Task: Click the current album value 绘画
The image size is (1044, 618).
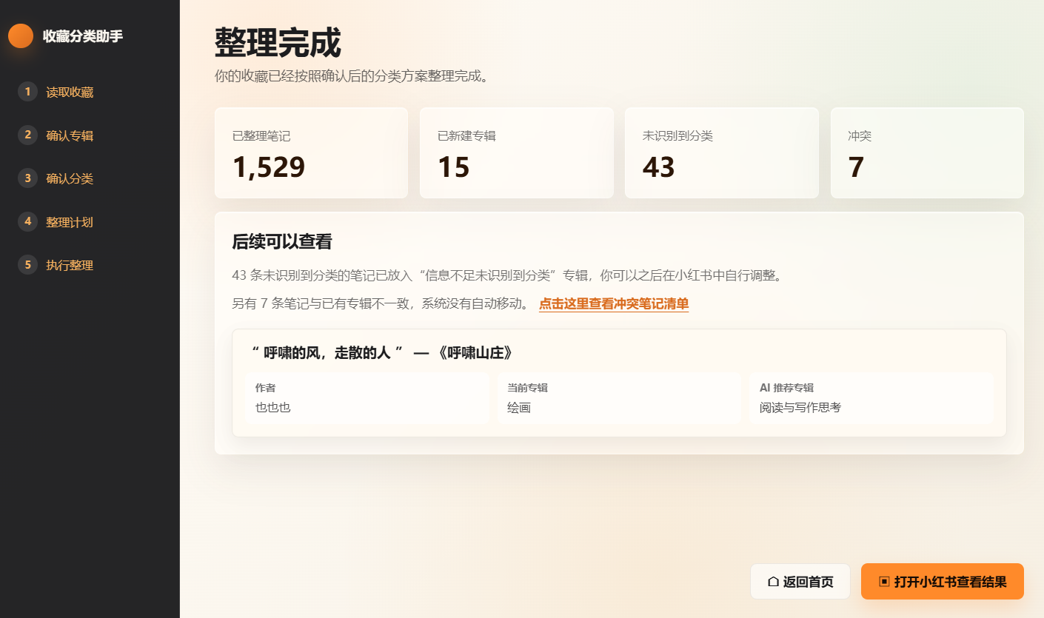Action: coord(519,407)
